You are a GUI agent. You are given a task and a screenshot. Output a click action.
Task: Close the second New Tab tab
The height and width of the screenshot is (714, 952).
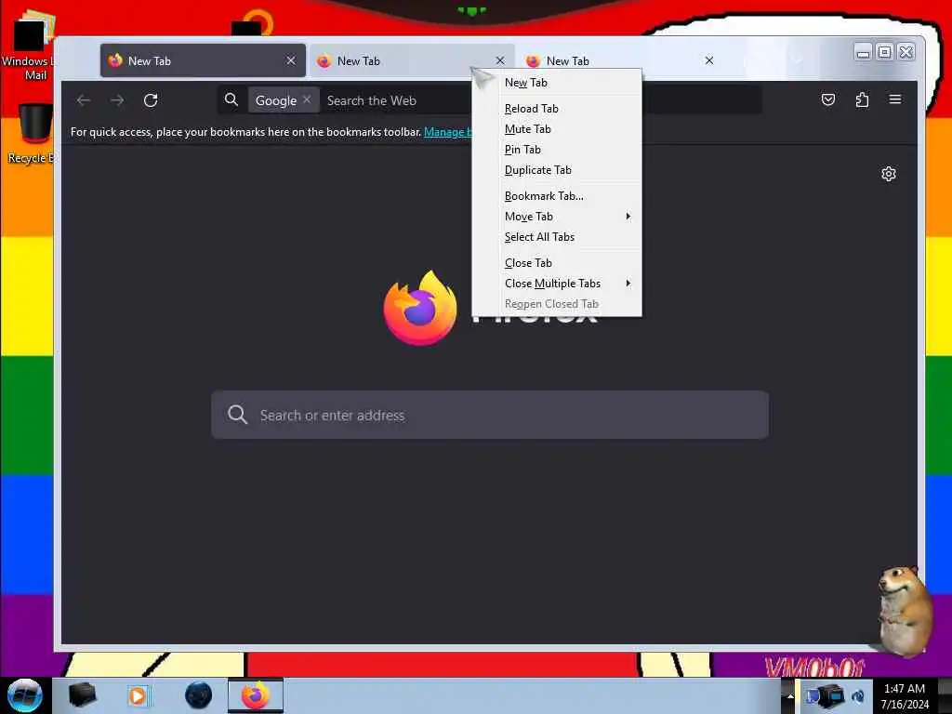[x=500, y=60]
